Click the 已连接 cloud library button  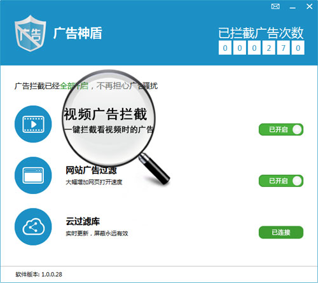tap(281, 232)
